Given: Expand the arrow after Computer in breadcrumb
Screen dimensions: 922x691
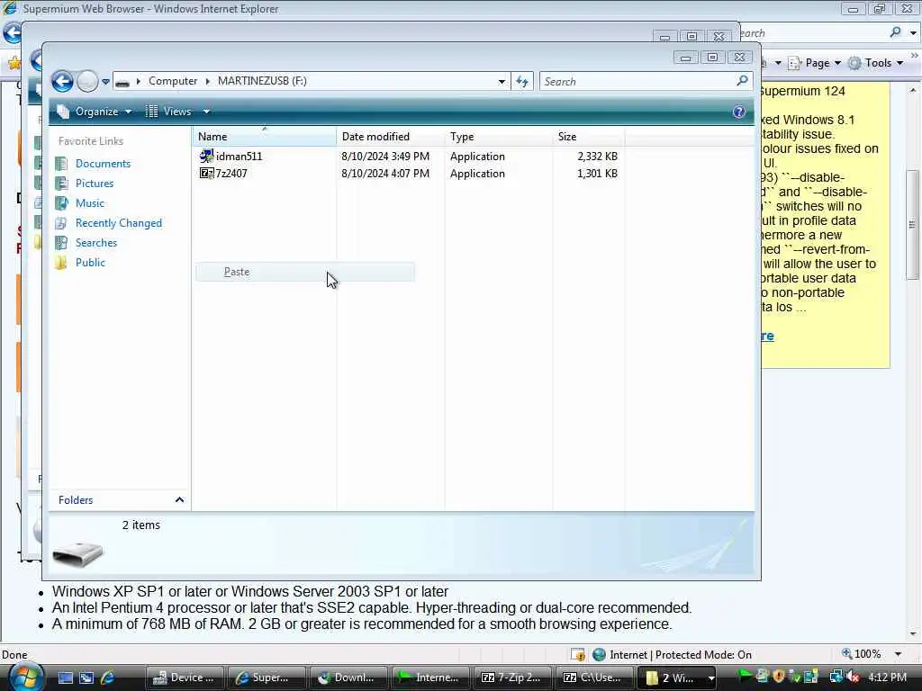Looking at the screenshot, I should pos(208,81).
